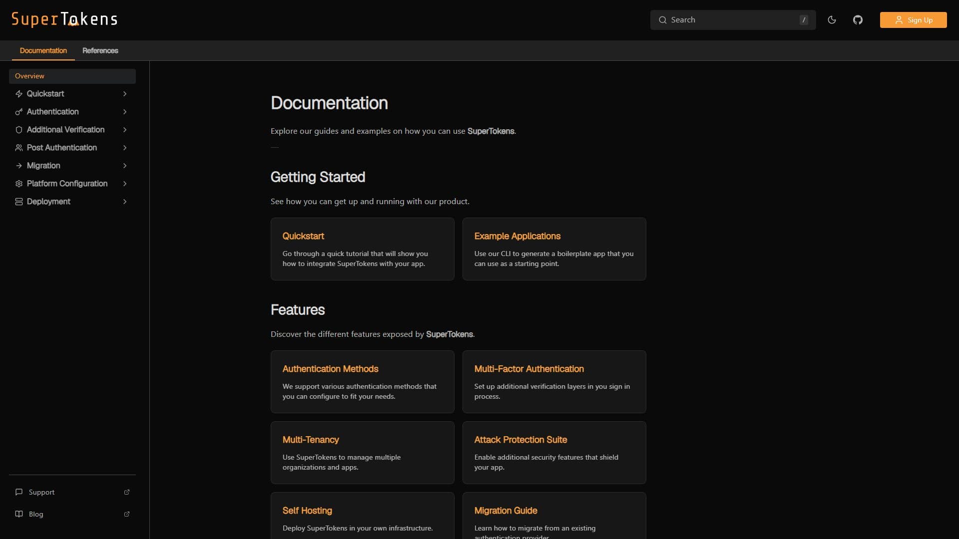Viewport: 959px width, 539px height.
Task: Click the SuperTokens logo
Action: click(64, 19)
